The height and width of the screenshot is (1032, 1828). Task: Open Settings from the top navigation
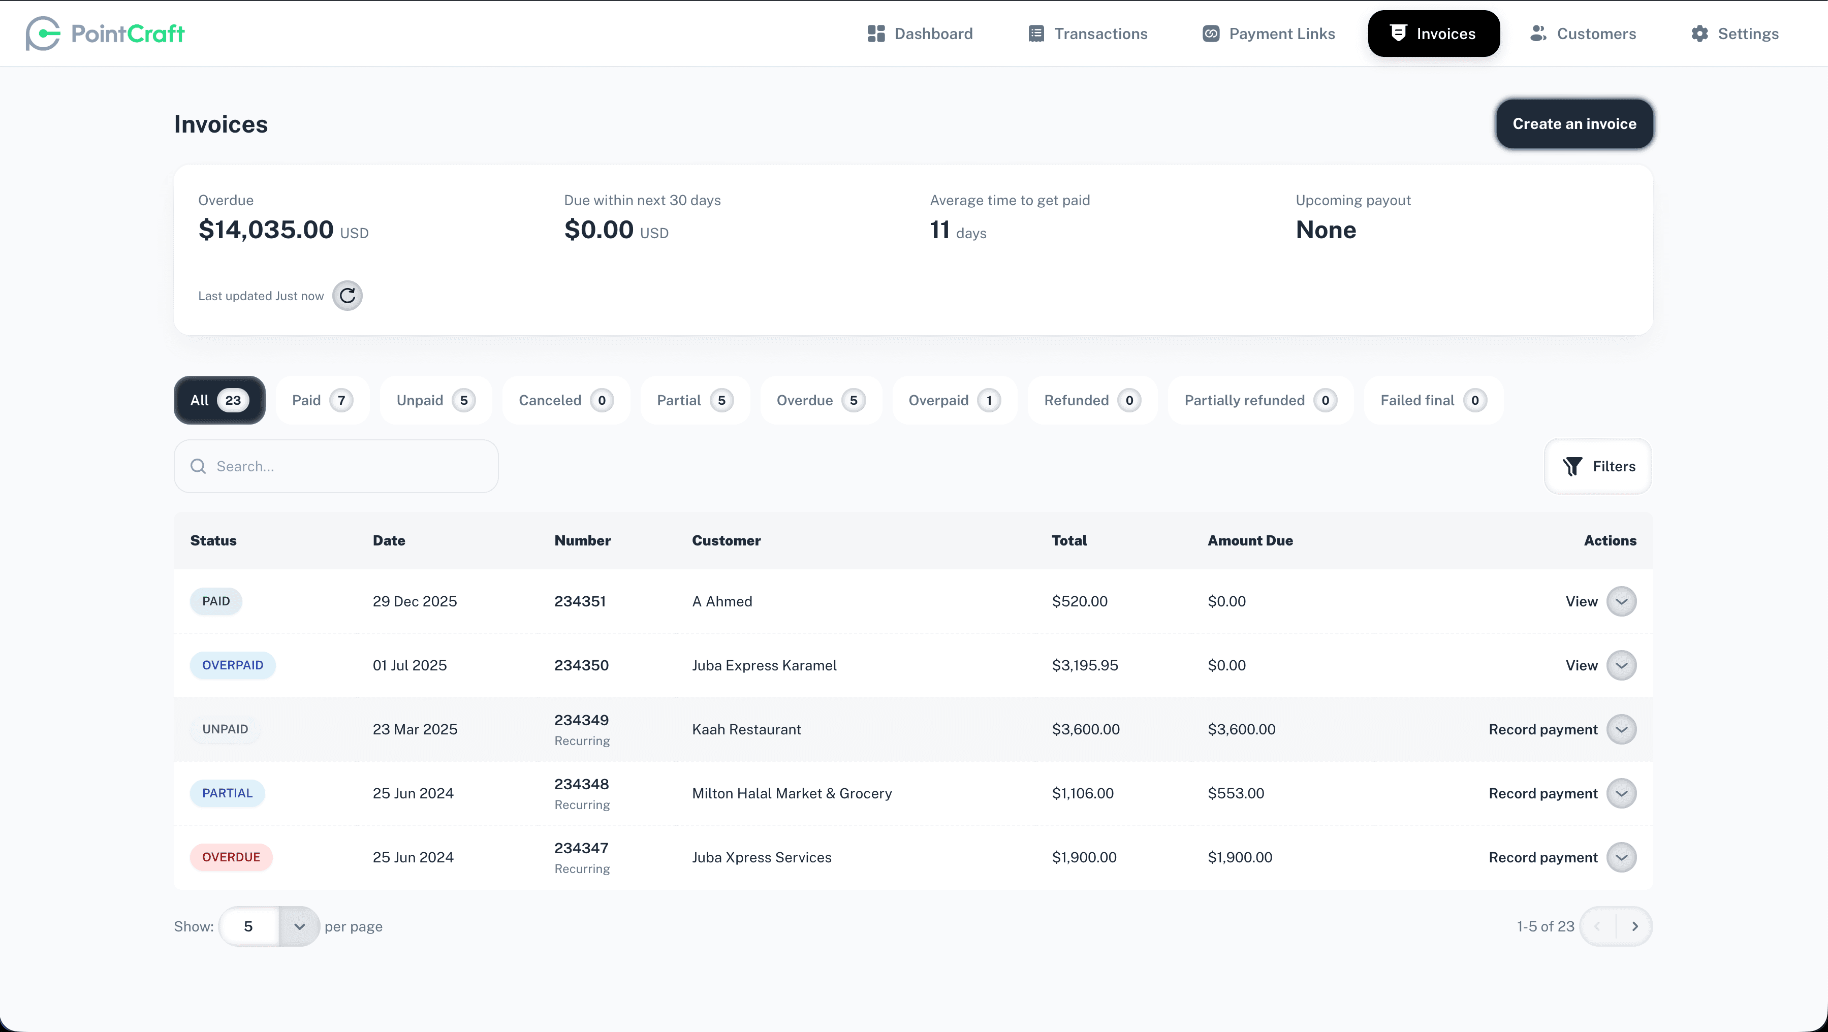tap(1735, 34)
